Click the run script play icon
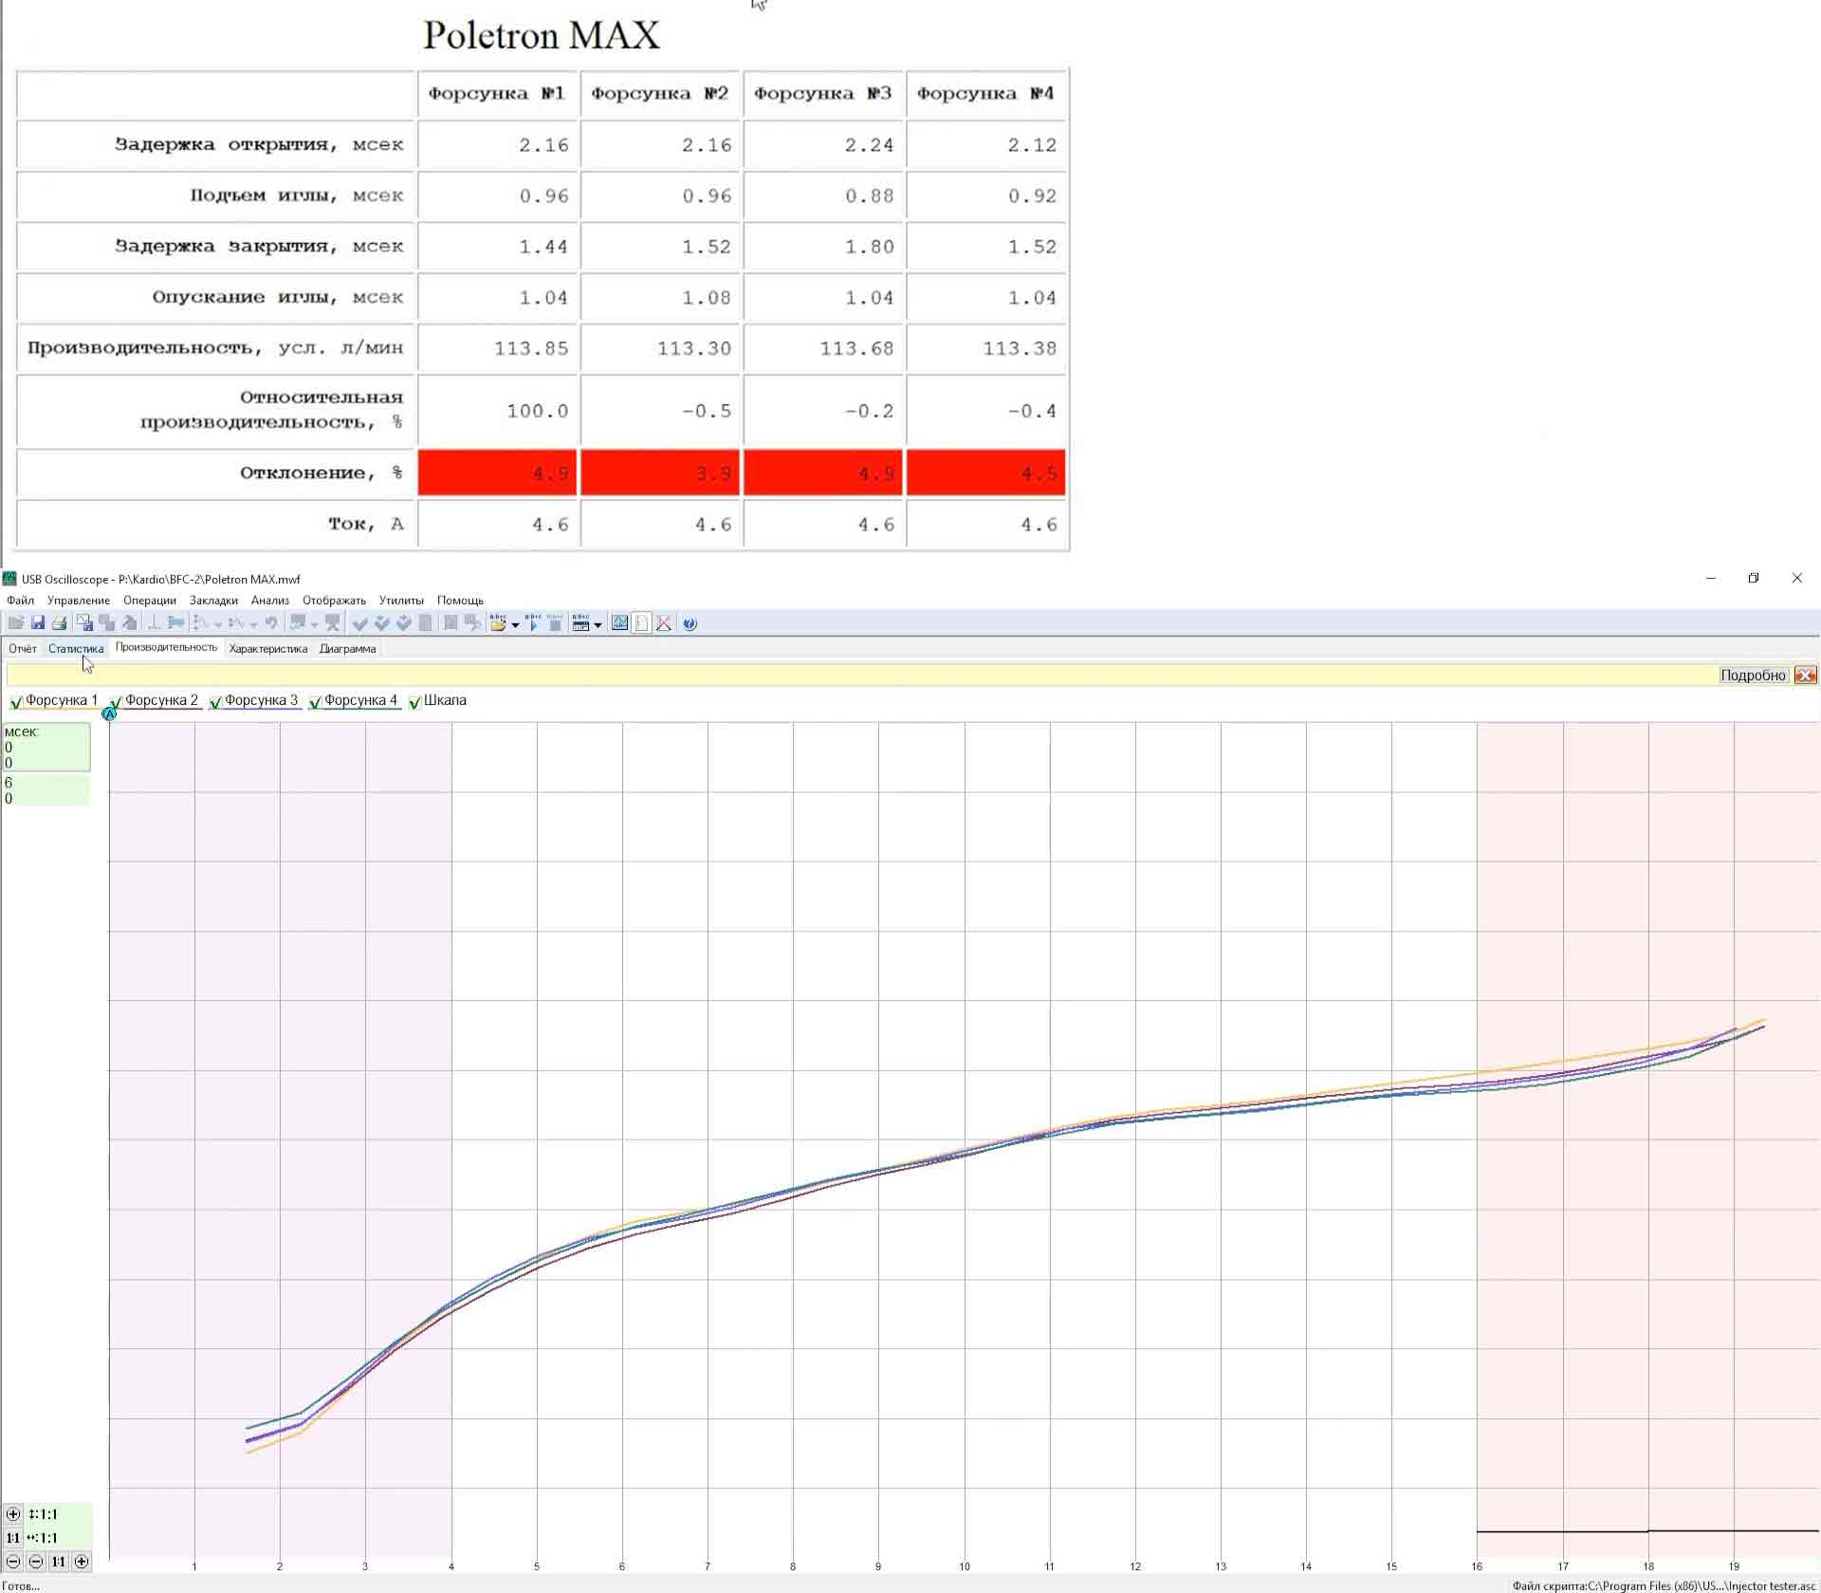This screenshot has height=1593, width=1821. pyautogui.click(x=533, y=623)
